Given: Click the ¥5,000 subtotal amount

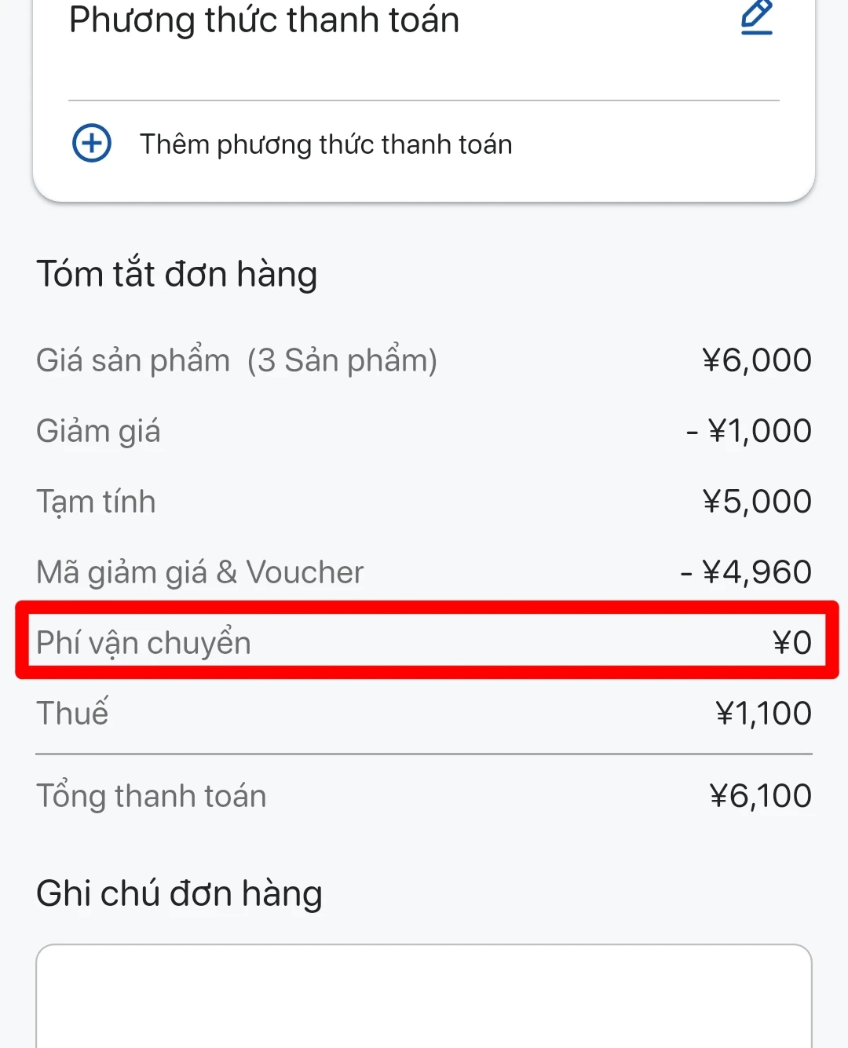Looking at the screenshot, I should coord(757,502).
